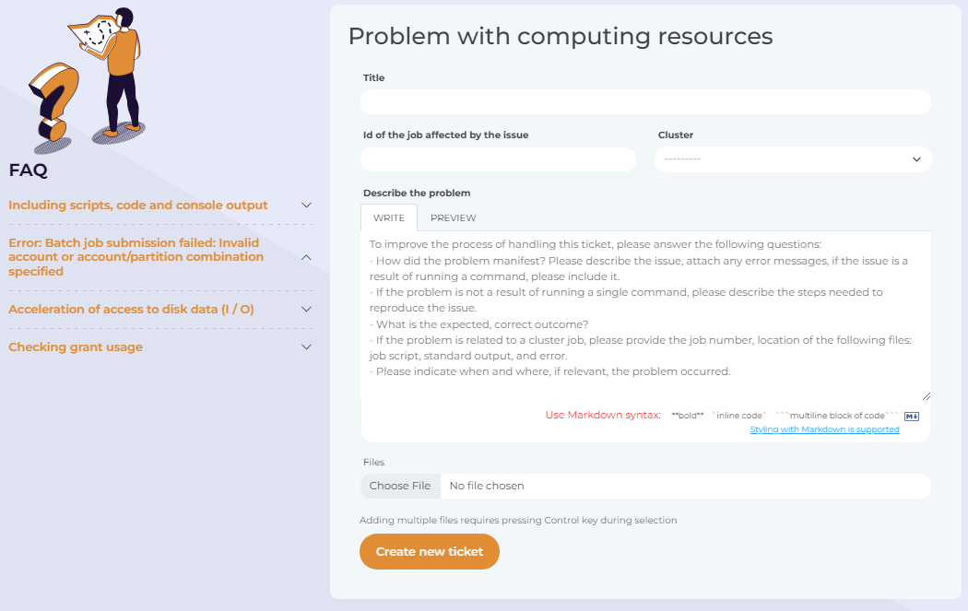This screenshot has width=968, height=611.
Task: Open 'Including scripts, code and console output' FAQ
Action: 138,205
